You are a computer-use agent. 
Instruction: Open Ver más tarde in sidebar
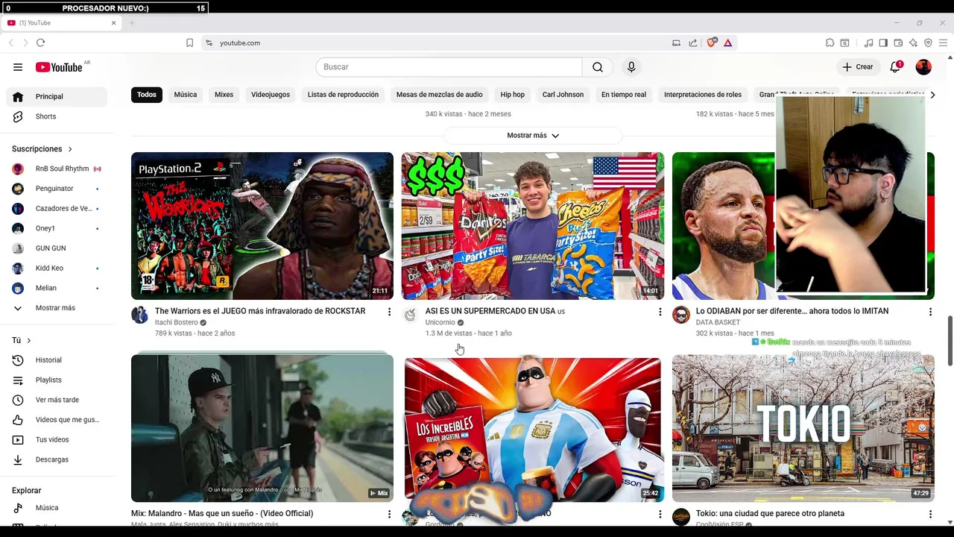coord(57,400)
